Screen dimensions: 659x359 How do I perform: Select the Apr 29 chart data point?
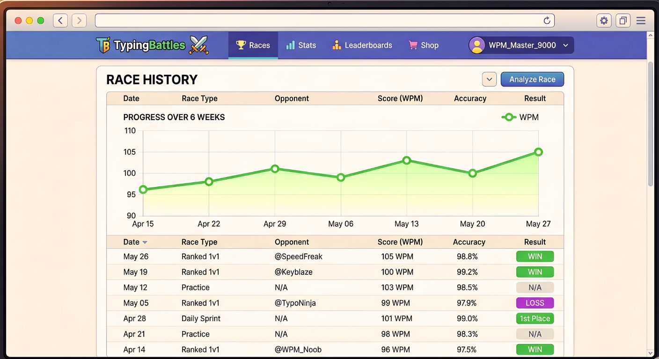point(275,169)
